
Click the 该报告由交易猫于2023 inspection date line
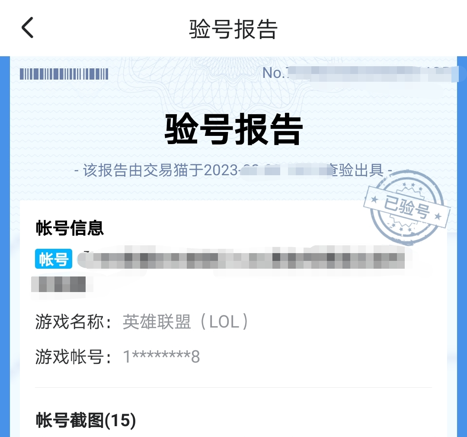233,170
